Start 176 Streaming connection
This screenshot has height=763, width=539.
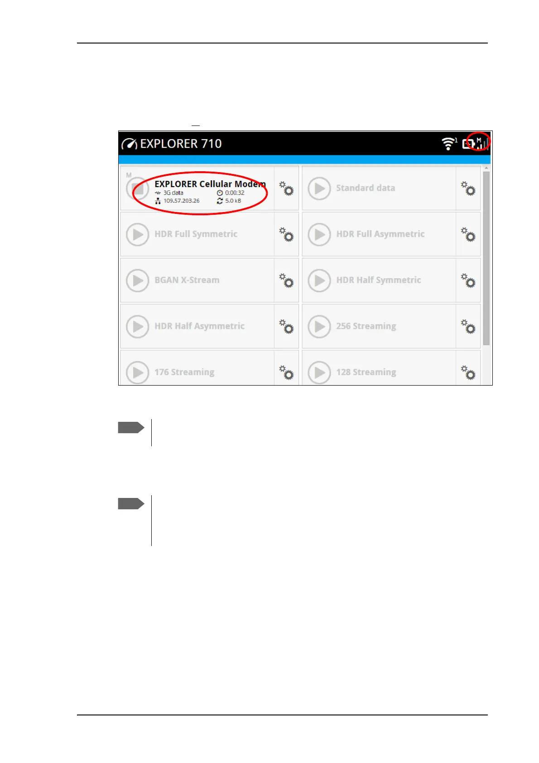pyautogui.click(x=137, y=372)
